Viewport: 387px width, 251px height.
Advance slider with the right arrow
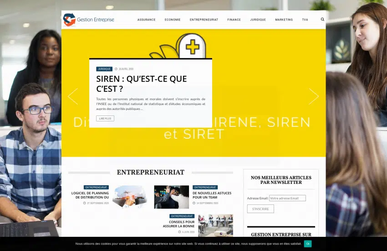313,96
